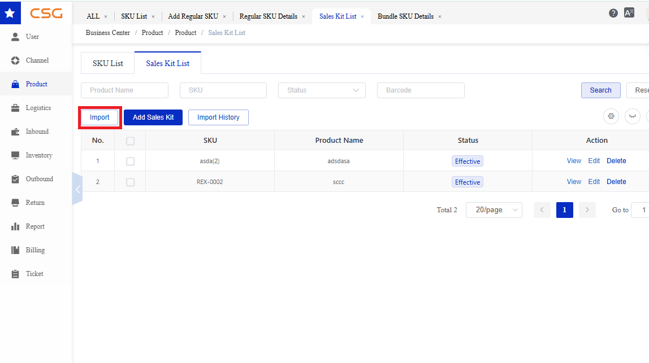This screenshot has height=363, width=649.
Task: Go to the next page arrow
Action: [587, 210]
